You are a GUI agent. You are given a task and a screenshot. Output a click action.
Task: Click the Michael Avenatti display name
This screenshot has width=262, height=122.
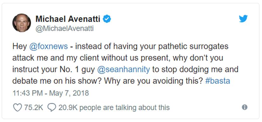coord(68,19)
